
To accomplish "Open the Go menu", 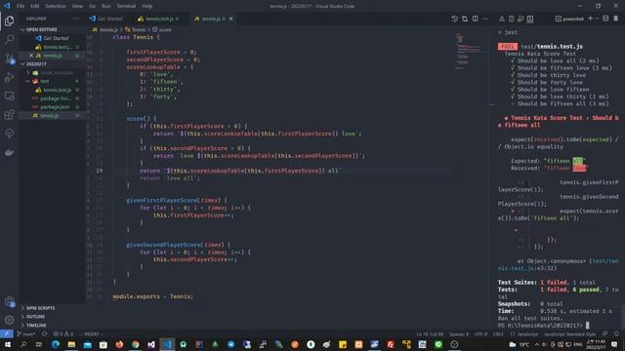I will 92,6.
